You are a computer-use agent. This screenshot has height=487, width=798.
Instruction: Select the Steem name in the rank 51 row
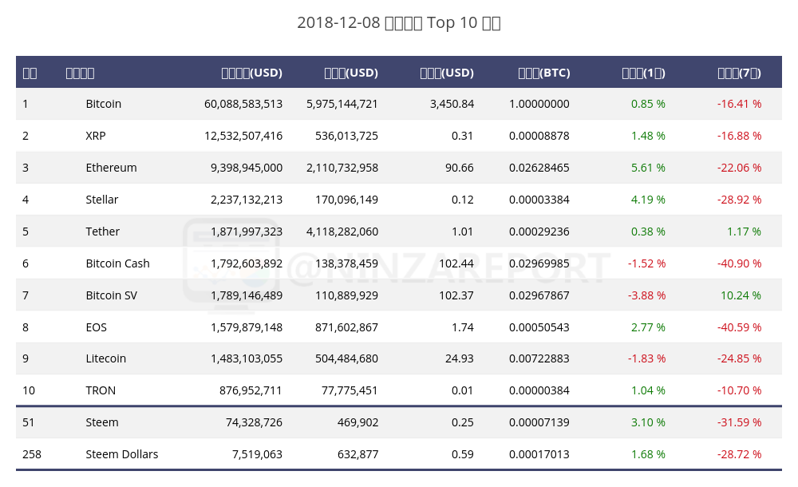click(x=102, y=423)
